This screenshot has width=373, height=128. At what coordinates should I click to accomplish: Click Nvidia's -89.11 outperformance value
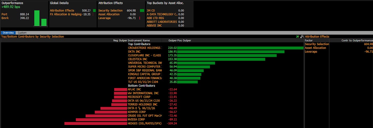coord(173,120)
